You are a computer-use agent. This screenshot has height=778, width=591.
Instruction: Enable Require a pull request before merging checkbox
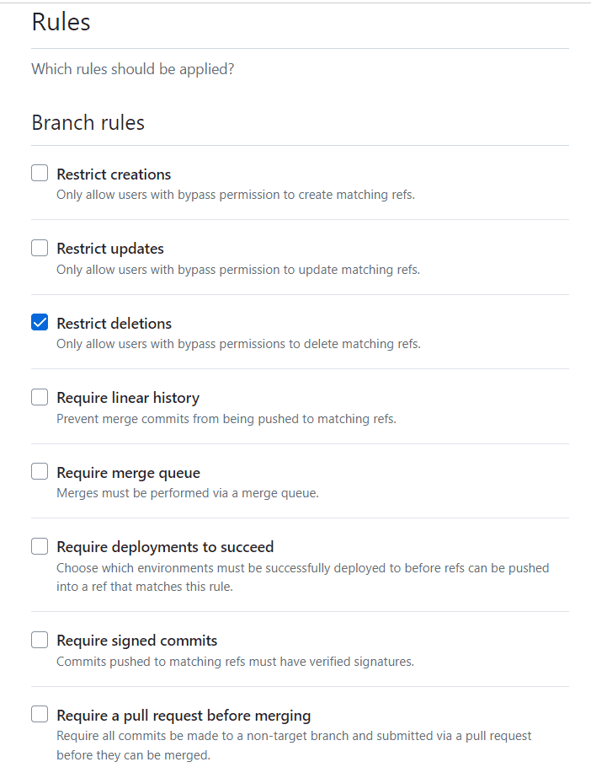[40, 714]
